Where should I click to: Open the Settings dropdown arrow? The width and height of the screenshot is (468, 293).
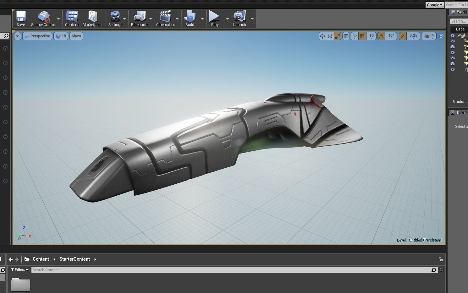tap(124, 19)
